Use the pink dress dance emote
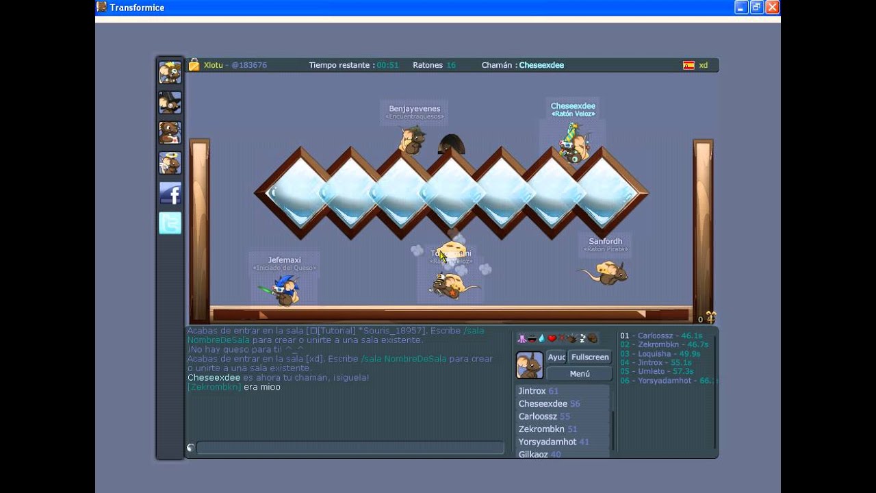Screen dimensions: 876x493 pos(521,338)
